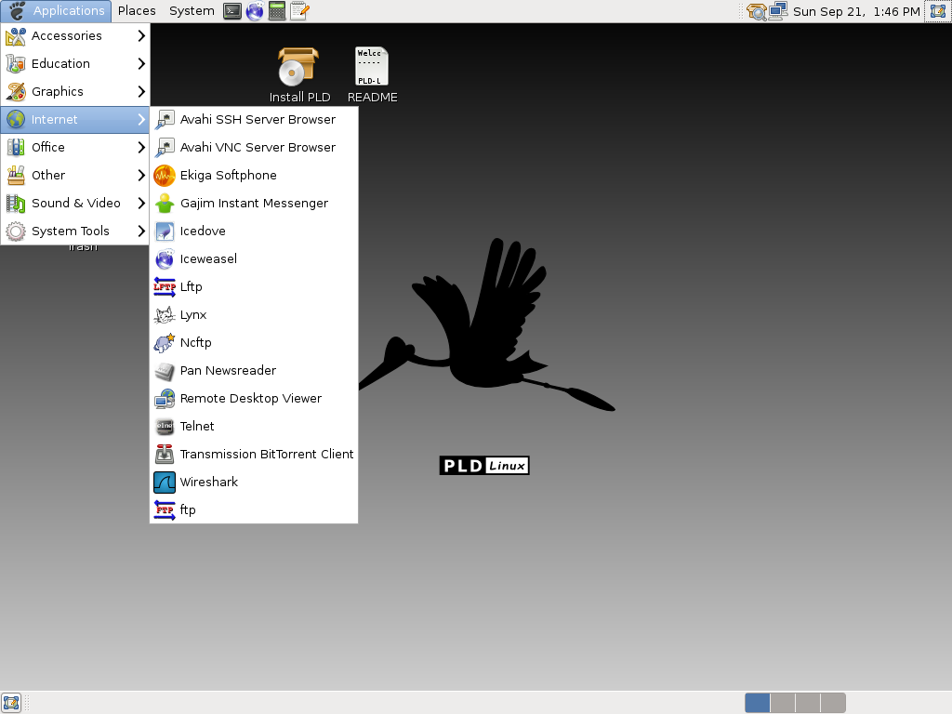Launch the notepad text editor panel icon
Screen dimensions: 952x714
(x=299, y=11)
